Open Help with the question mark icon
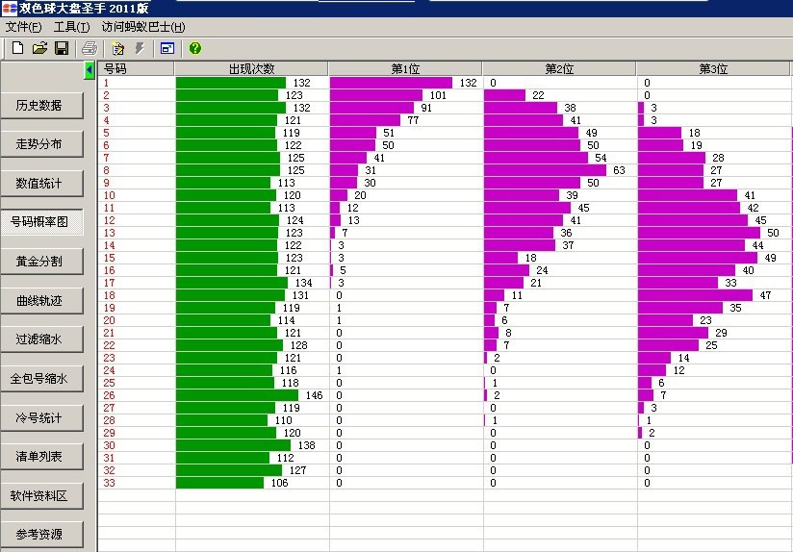The height and width of the screenshot is (552, 793). [195, 48]
